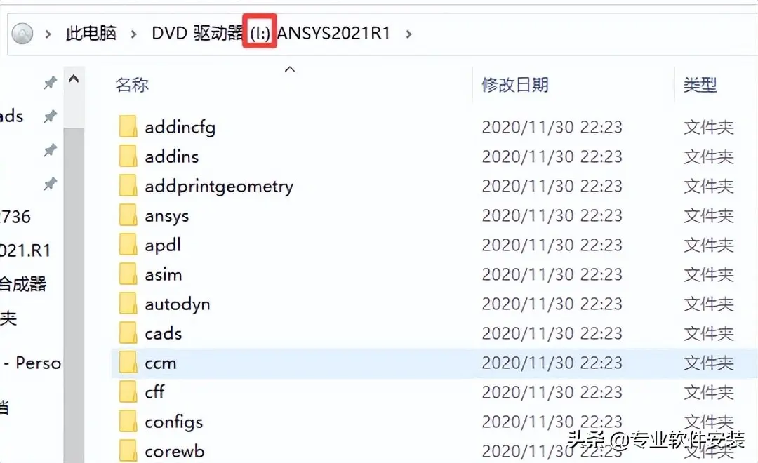Select the addins folder icon

point(128,156)
